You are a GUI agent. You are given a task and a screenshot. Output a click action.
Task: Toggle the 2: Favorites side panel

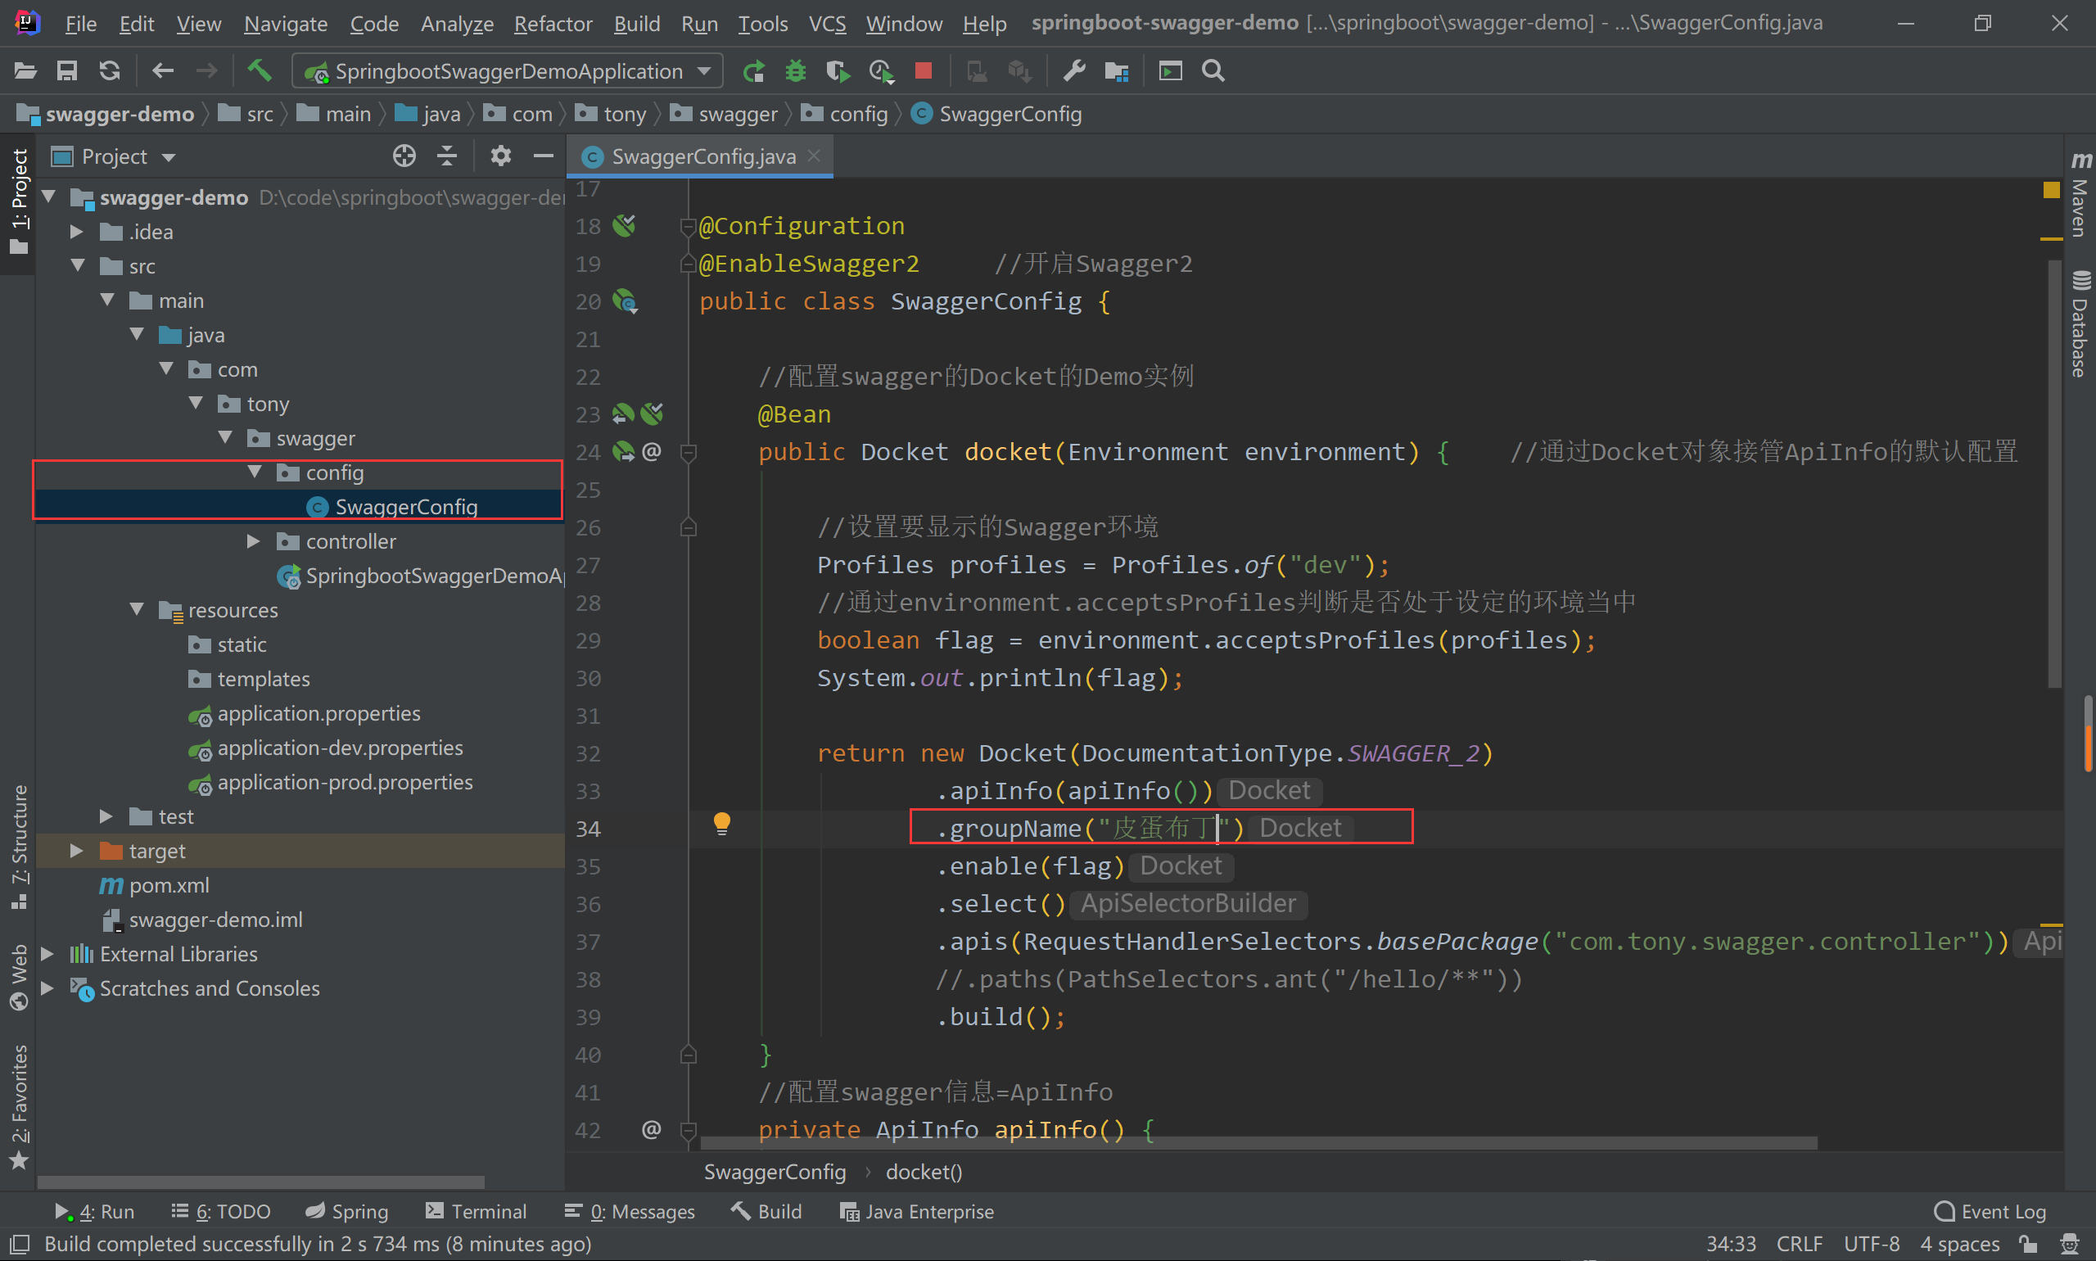pos(19,1107)
